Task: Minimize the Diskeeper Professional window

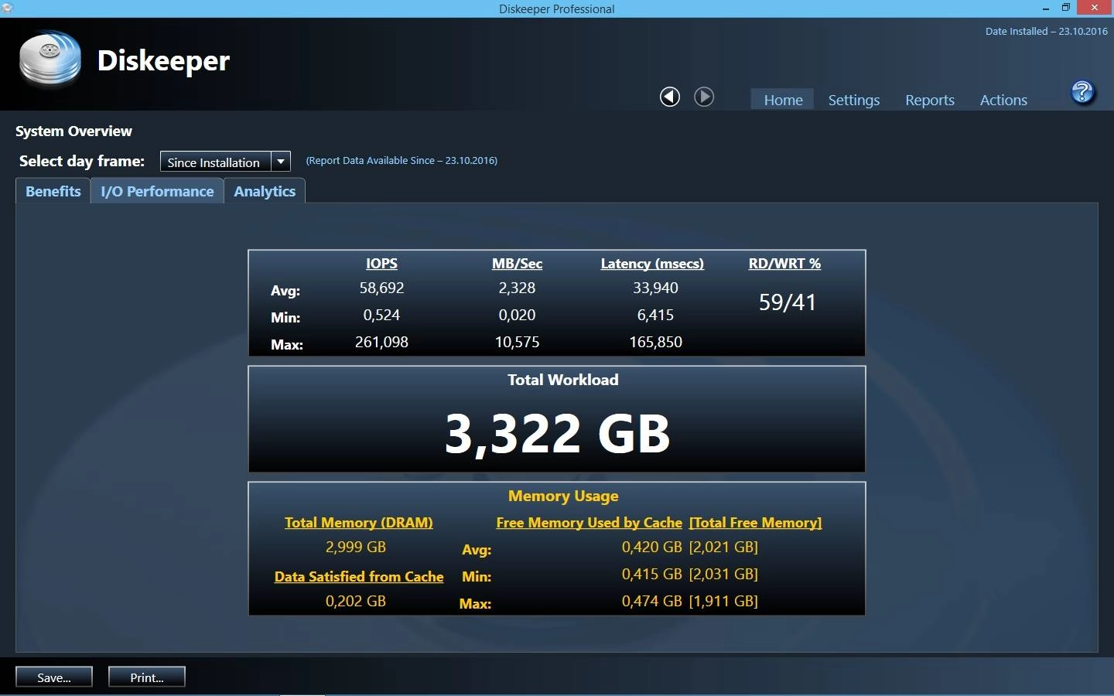Action: click(1046, 8)
